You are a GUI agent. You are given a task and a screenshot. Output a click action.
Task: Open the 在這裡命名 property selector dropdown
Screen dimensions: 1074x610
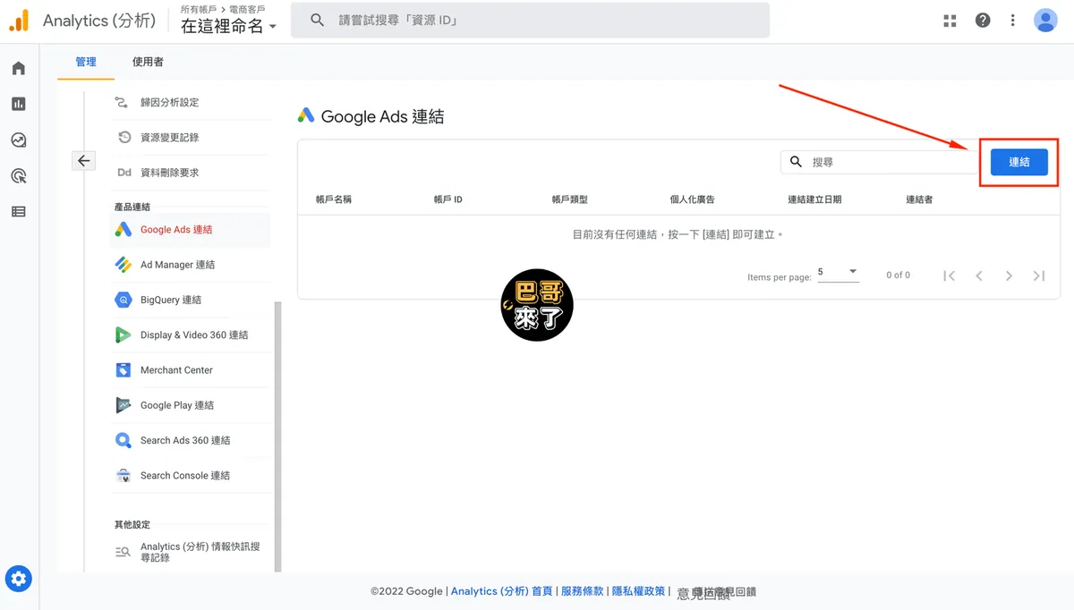[228, 26]
